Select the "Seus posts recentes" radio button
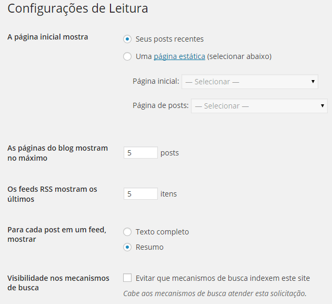Image resolution: width=332 pixels, height=304 pixels. pos(127,39)
